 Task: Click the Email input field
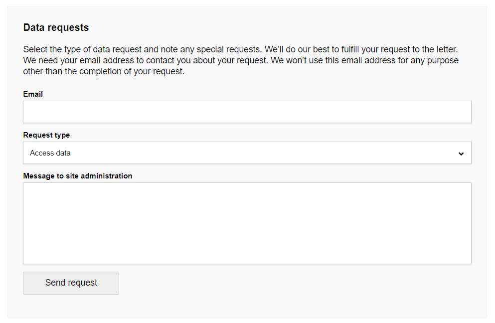(247, 112)
